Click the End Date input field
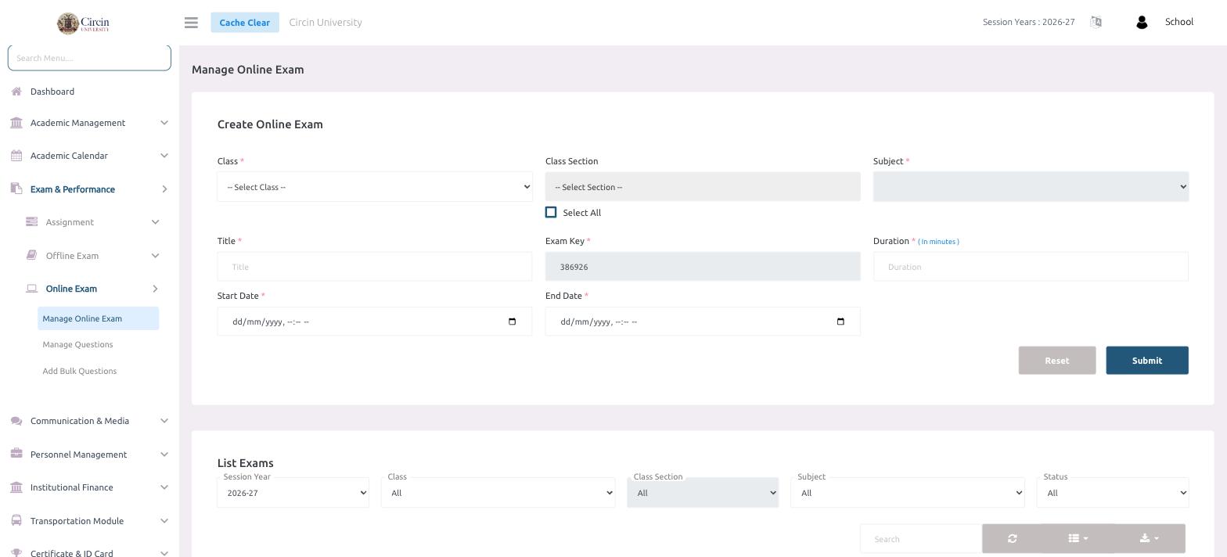This screenshot has width=1227, height=557. 703,322
